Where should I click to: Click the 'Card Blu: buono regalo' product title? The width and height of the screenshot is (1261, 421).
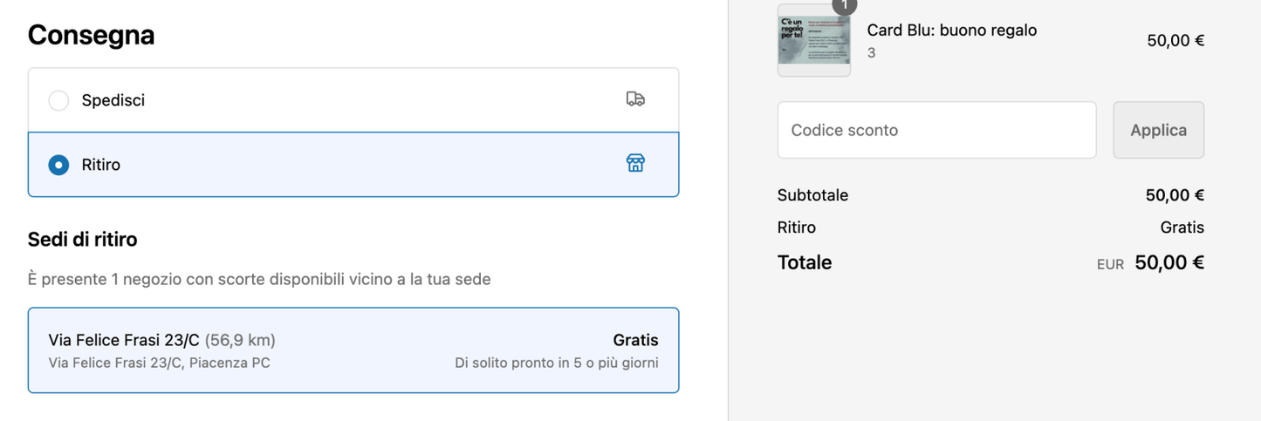[951, 31]
